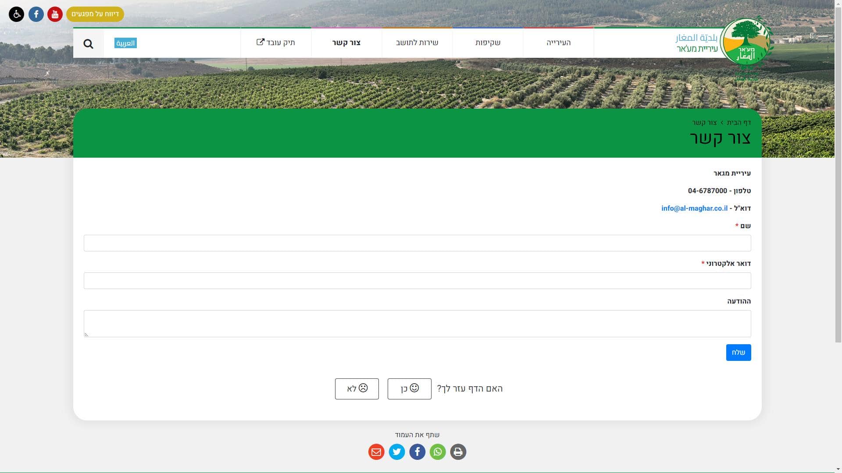This screenshot has width=842, height=473.
Task: Share page on Twitter icon
Action: click(x=396, y=452)
